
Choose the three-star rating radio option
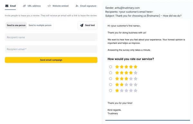point(111,79)
